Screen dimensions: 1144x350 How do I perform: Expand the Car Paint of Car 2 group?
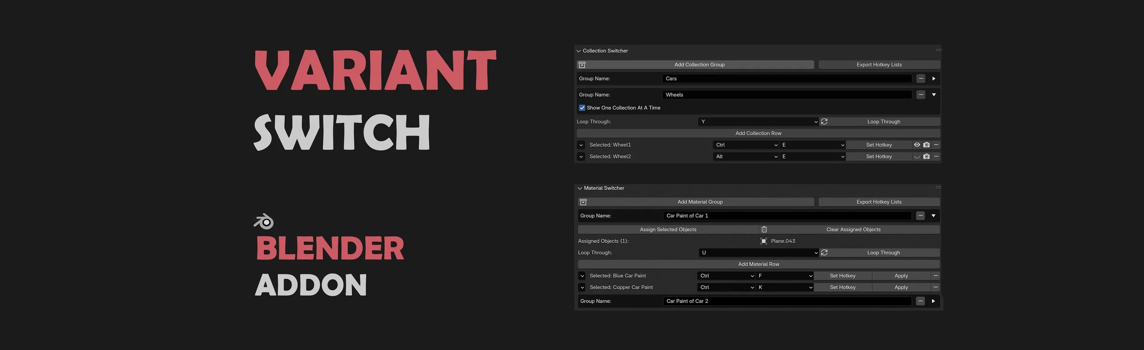(934, 301)
